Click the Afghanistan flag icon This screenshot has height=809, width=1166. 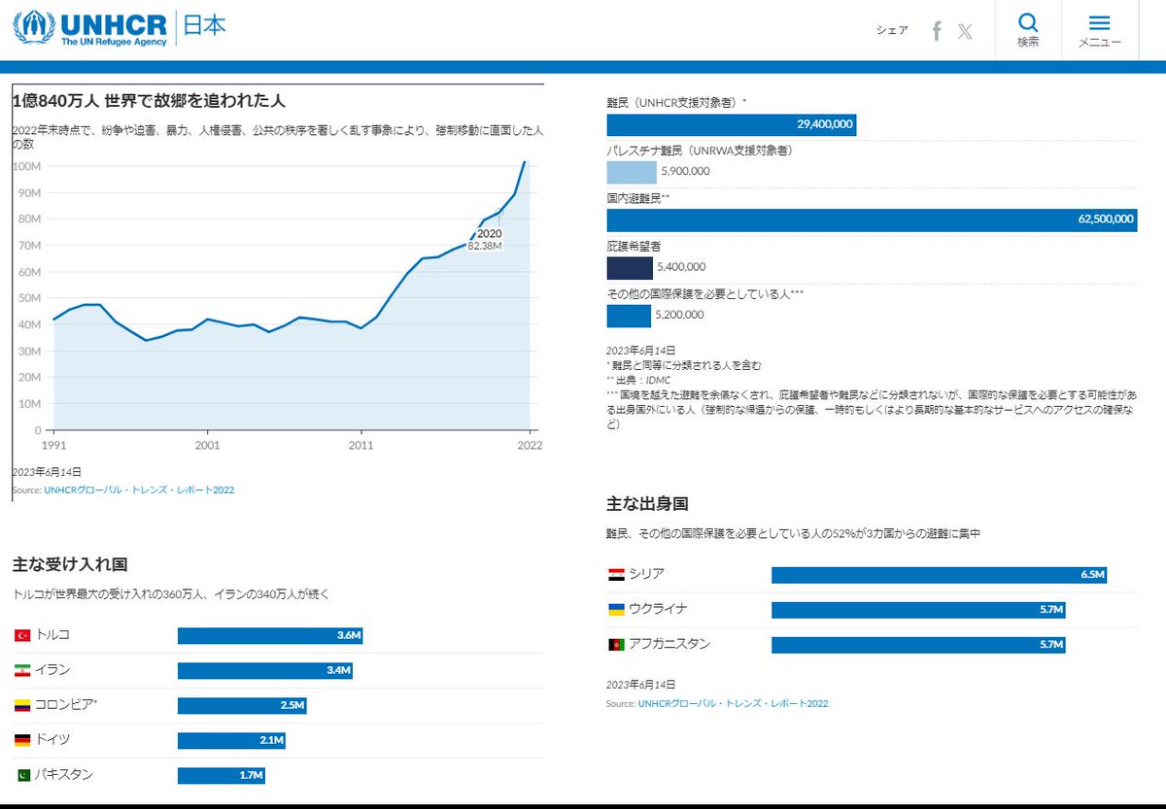pos(616,644)
